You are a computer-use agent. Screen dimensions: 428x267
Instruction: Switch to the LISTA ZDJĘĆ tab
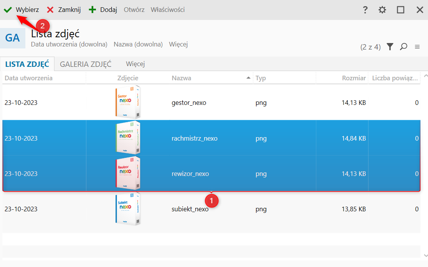pyautogui.click(x=27, y=64)
